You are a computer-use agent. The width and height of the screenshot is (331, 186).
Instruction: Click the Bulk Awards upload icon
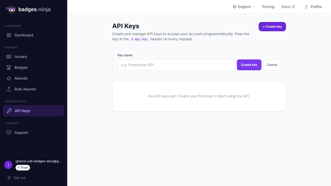[x=9, y=89]
